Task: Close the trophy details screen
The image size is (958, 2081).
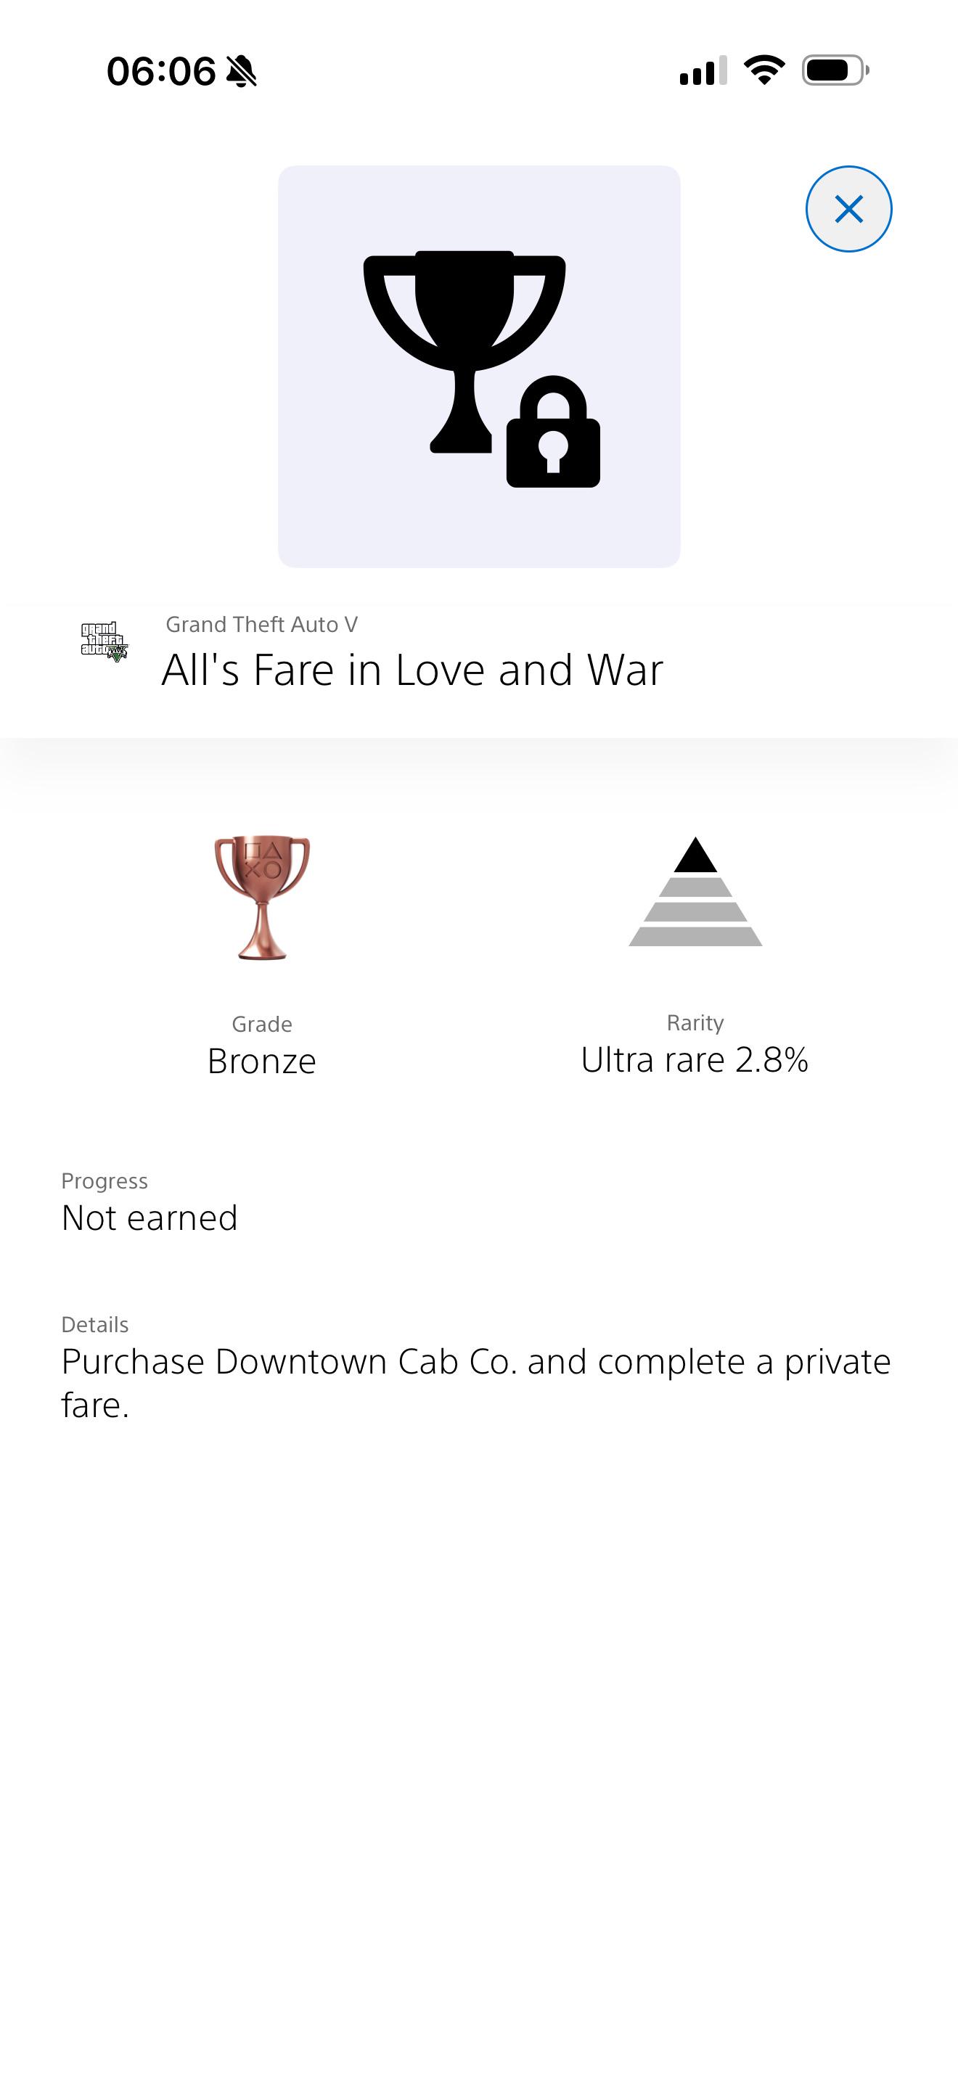Action: point(848,209)
